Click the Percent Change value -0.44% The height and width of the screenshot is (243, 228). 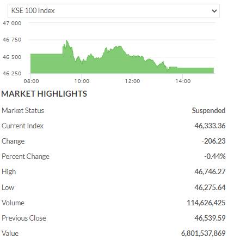(x=215, y=156)
